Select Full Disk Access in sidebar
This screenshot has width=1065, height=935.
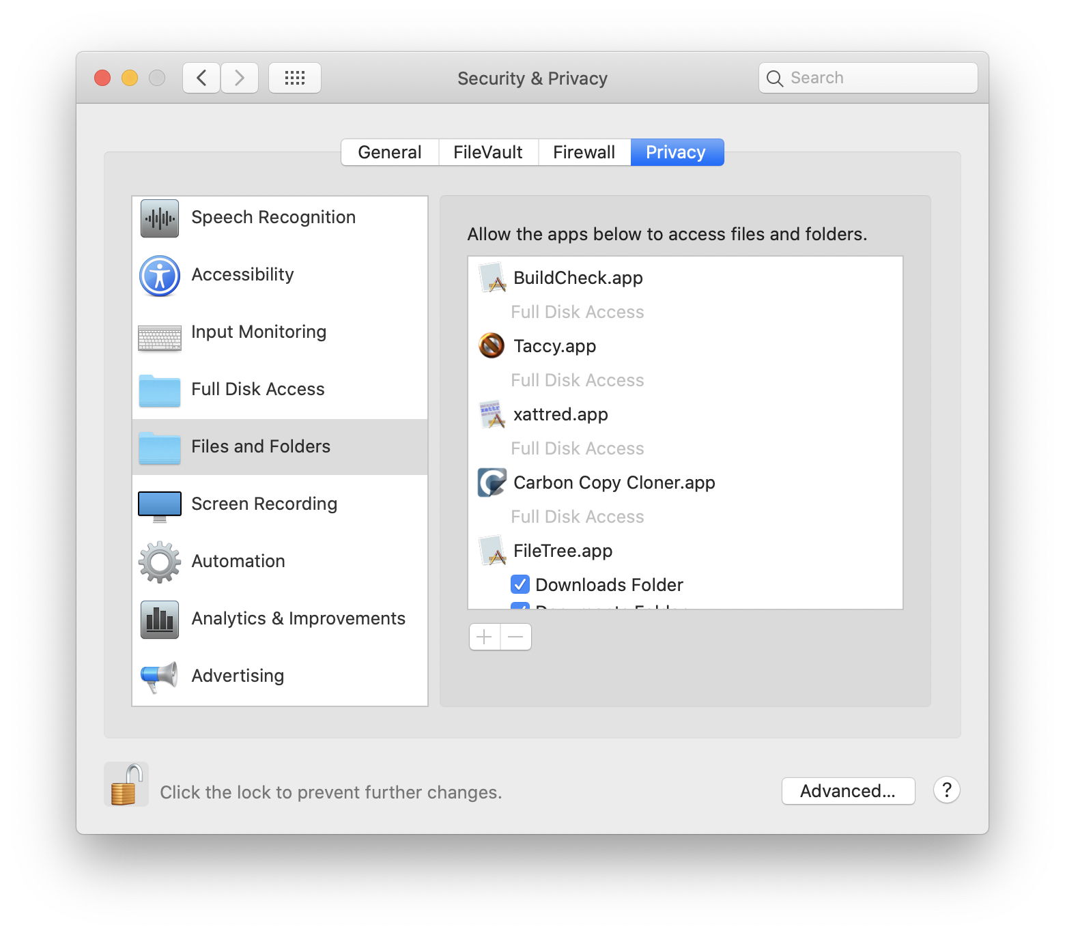[258, 389]
